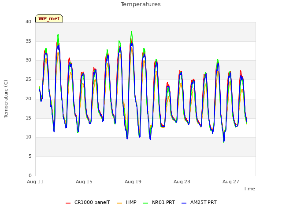This screenshot has width=282, height=211.
Task: Click the Time axis title
Action: pos(249,189)
